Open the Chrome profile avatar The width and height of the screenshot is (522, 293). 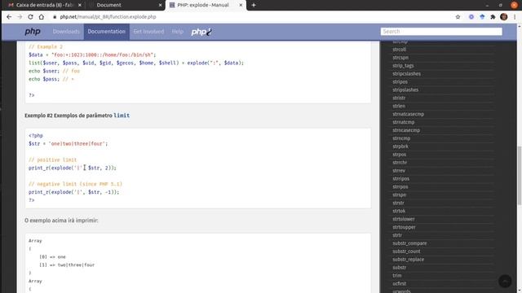tap(504, 17)
